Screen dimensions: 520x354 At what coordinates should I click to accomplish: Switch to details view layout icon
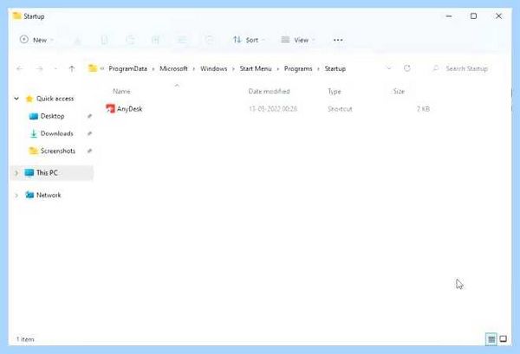pyautogui.click(x=491, y=338)
